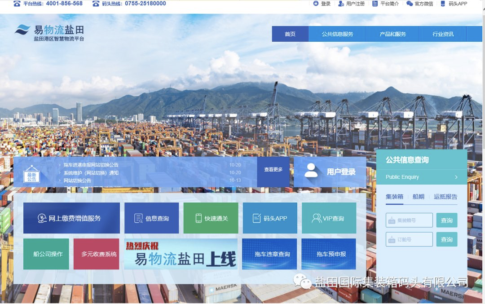The height and width of the screenshot is (304, 485).
Task: Switch to the 运抵报告 tab
Action: [445, 197]
